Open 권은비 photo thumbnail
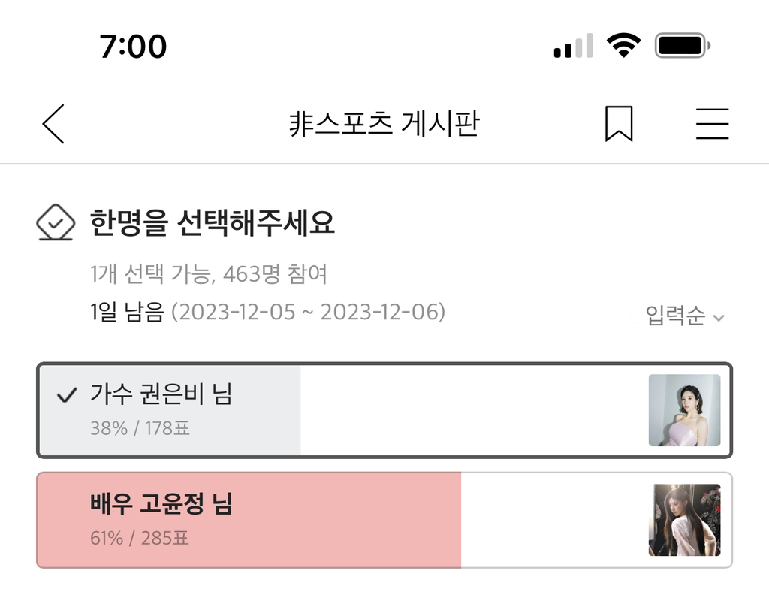769x595 pixels. (x=684, y=410)
